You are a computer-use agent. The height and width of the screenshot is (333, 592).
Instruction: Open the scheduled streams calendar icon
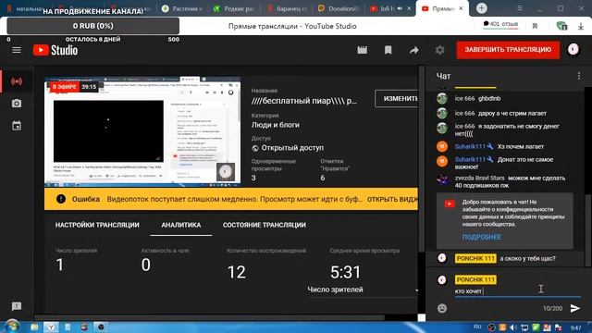click(17, 126)
